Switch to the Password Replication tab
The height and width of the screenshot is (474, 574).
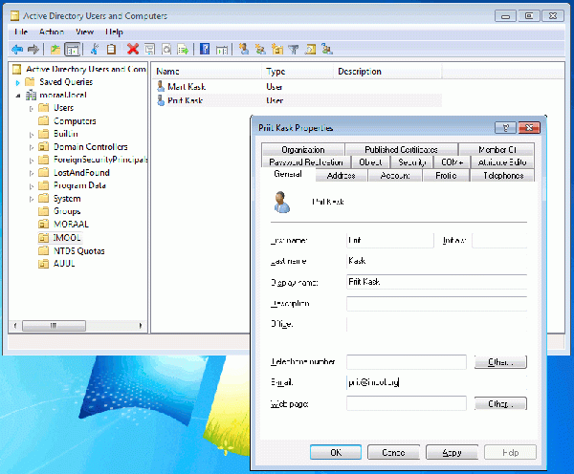306,162
